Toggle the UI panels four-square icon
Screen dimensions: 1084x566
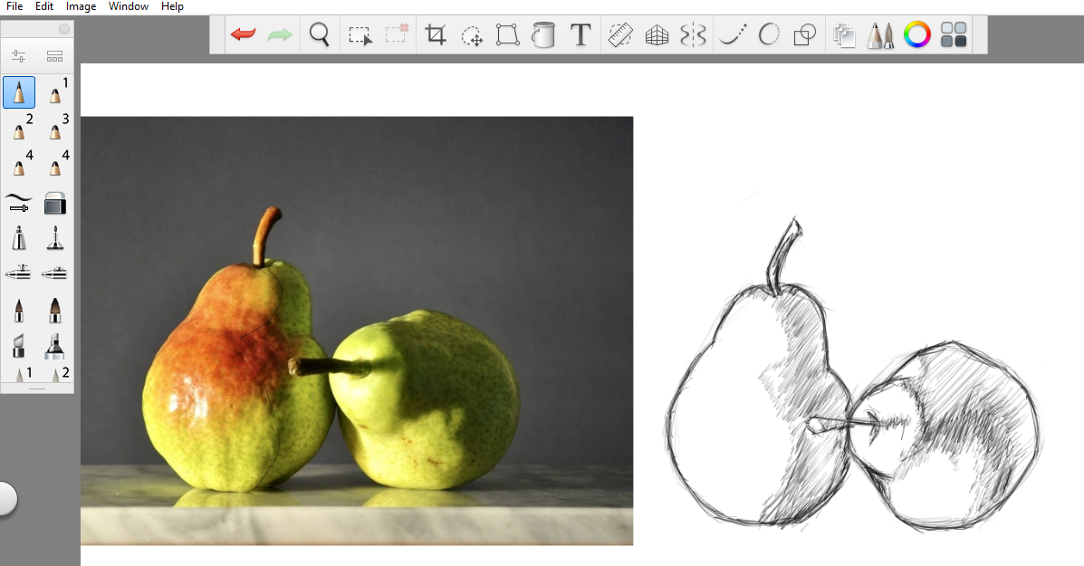tap(954, 34)
